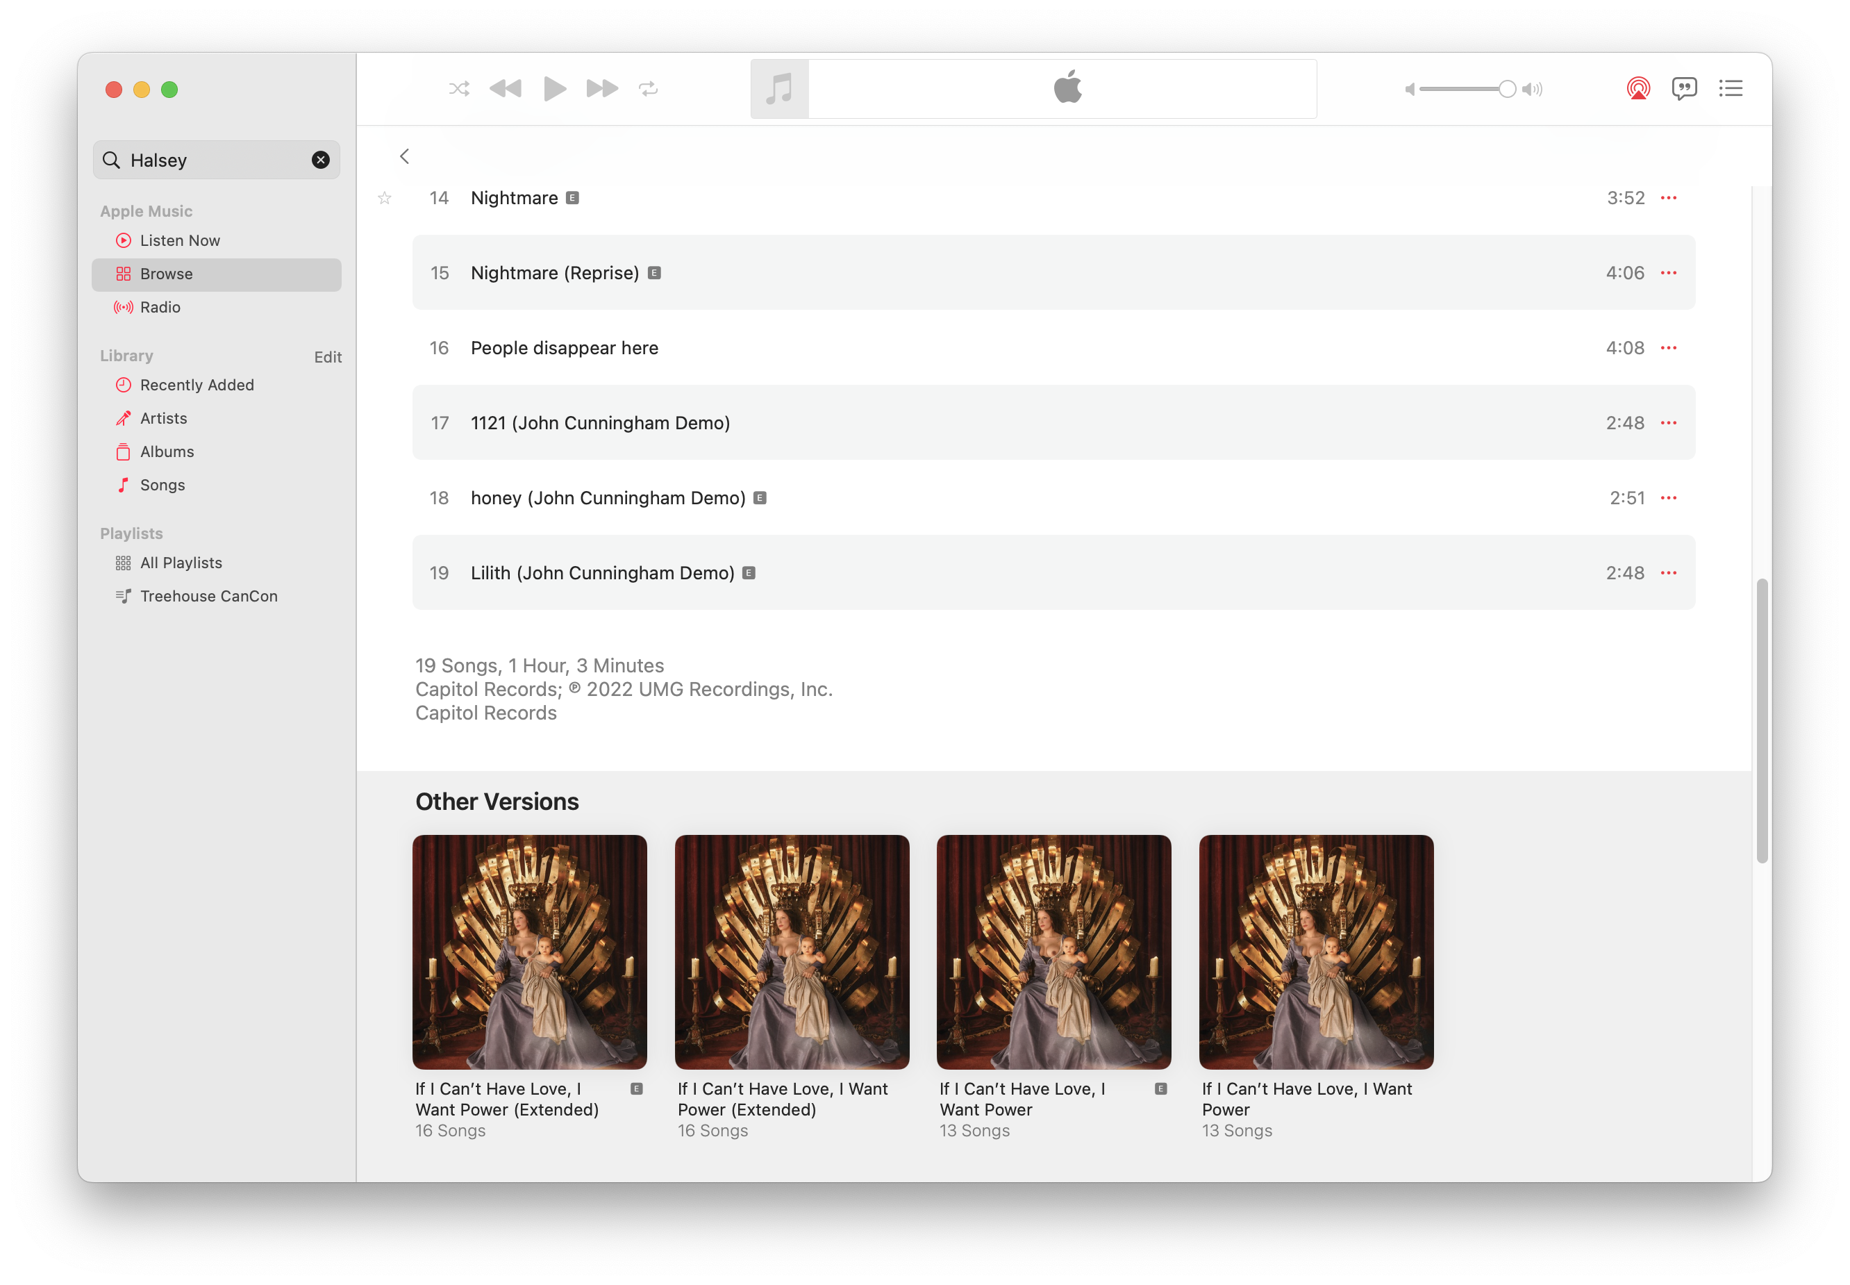Image resolution: width=1850 pixels, height=1285 pixels.
Task: Click clean Power (Extended) album title link
Action: [783, 1099]
